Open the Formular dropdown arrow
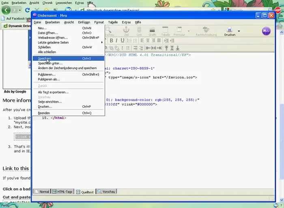Screen dimensions: 284x208 189,31
